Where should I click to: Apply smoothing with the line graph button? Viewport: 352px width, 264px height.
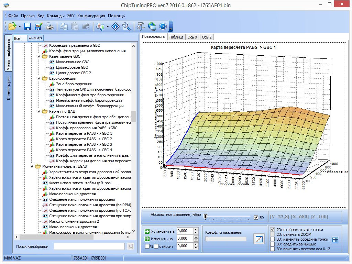point(259,239)
